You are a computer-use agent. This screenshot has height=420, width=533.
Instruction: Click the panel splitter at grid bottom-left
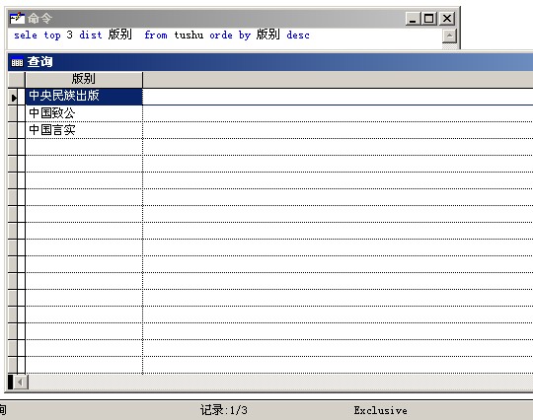10,383
